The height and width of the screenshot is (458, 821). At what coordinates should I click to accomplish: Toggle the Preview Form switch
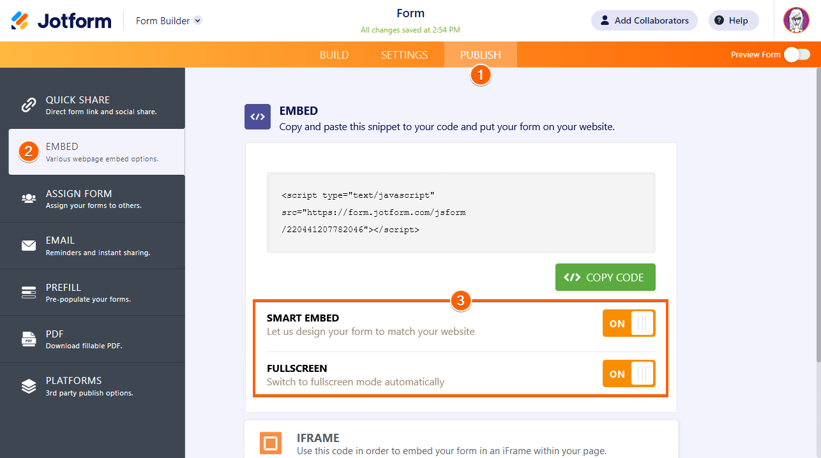point(797,54)
